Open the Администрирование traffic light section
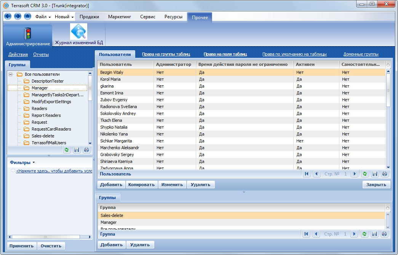This screenshot has height=255, width=398. pos(28,36)
